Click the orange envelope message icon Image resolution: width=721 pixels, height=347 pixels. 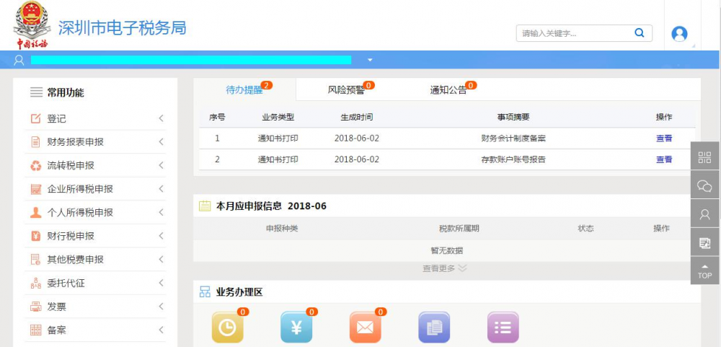pos(366,328)
